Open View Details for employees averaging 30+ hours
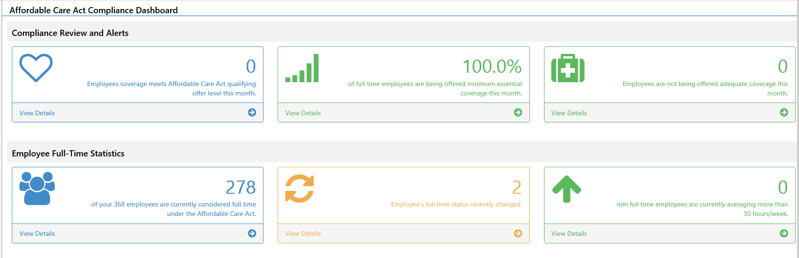The height and width of the screenshot is (258, 799). 569,233
